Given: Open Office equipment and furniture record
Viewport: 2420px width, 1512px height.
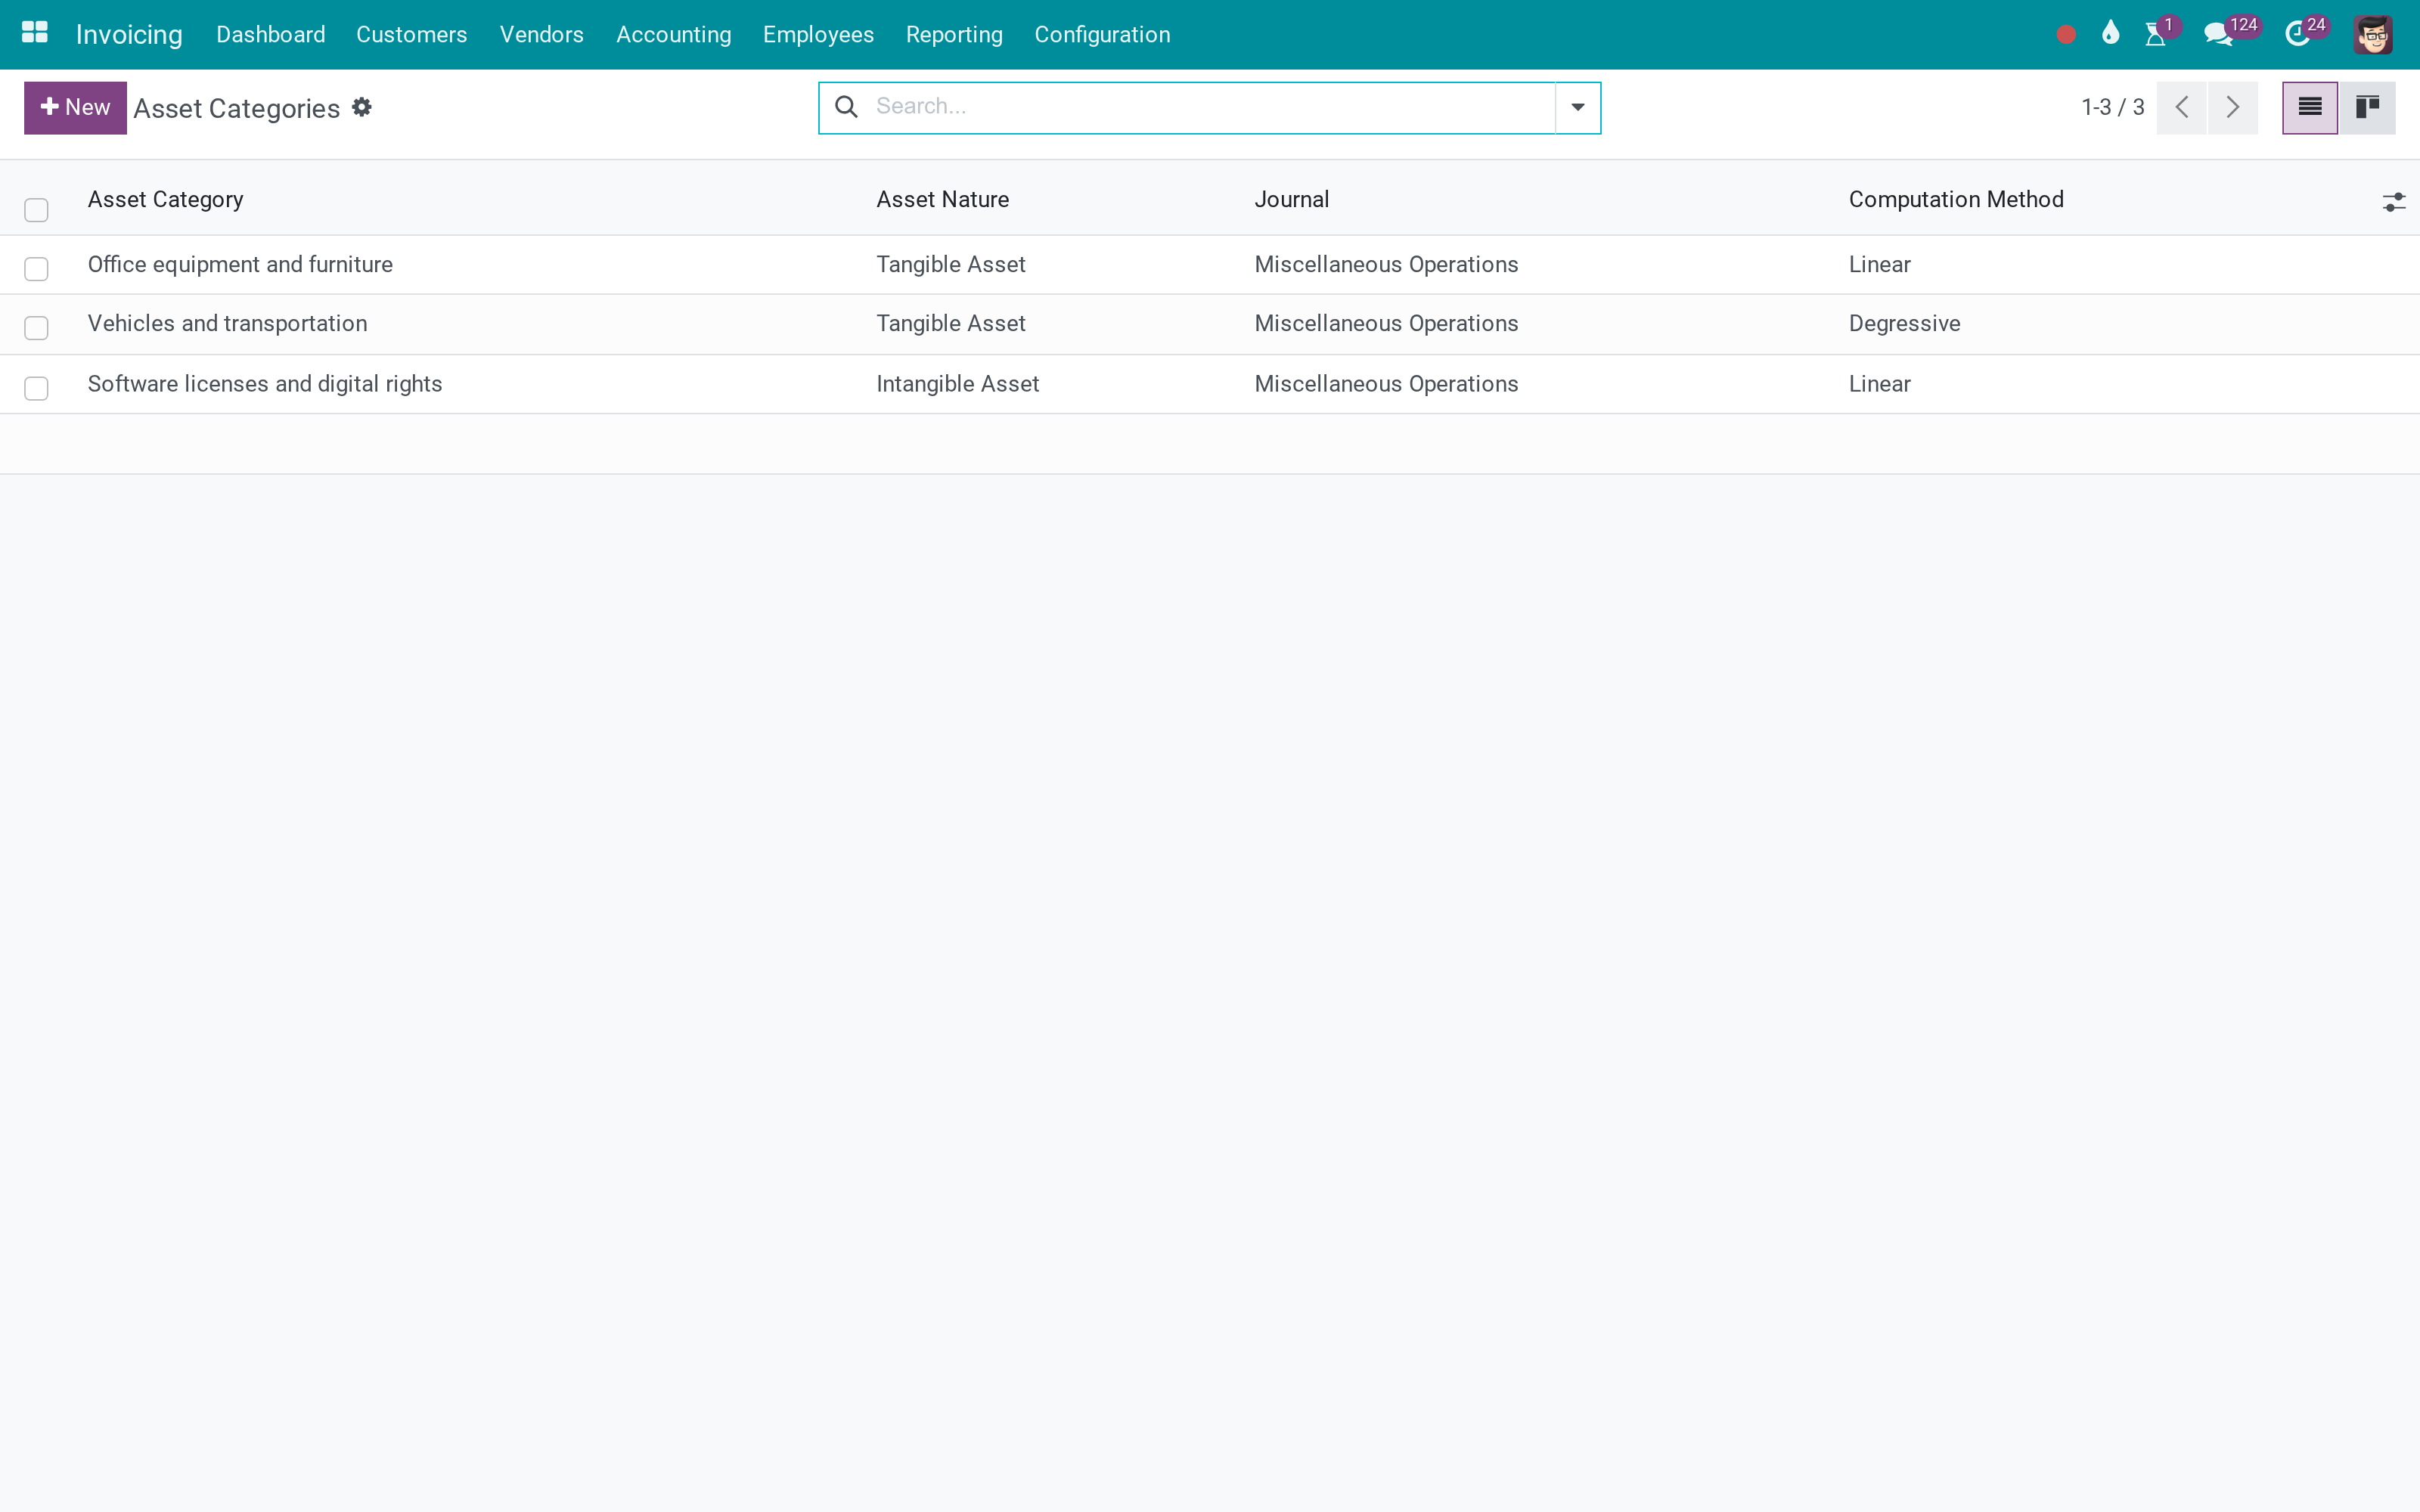Looking at the screenshot, I should 240,264.
